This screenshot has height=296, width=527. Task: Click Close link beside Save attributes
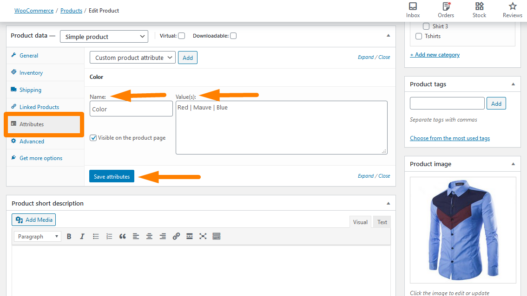pyautogui.click(x=384, y=176)
